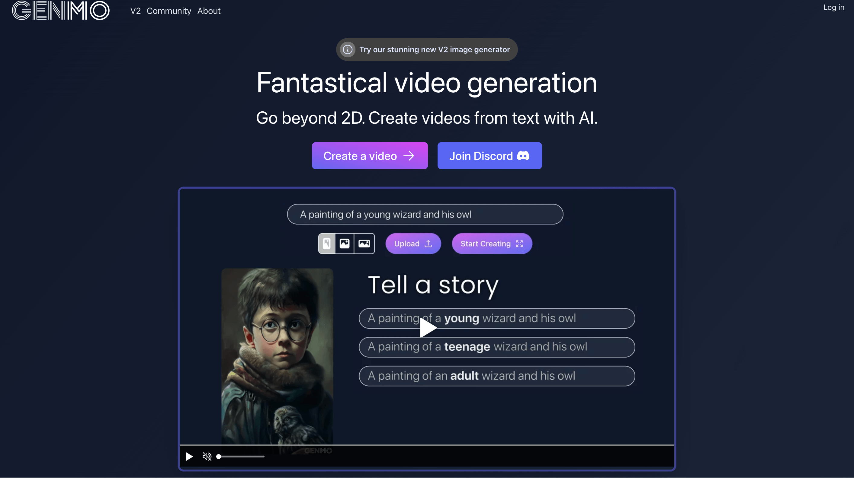854x478 pixels.
Task: Click the Join Discord button
Action: (489, 156)
